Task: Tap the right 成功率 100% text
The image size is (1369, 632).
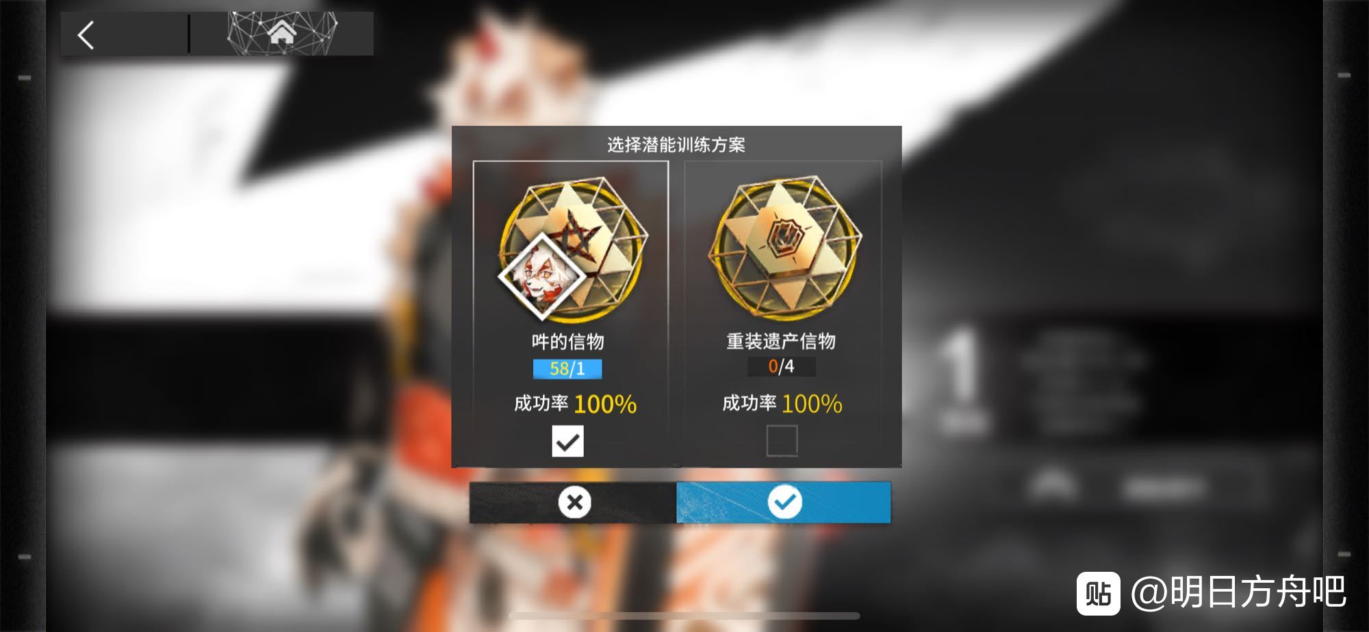Action: tap(782, 403)
